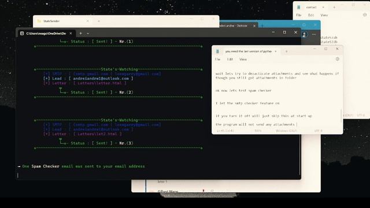Maximize the terminal window

pos(284,32)
